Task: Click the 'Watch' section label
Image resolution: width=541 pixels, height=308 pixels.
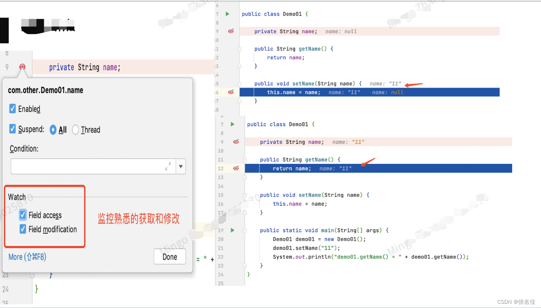Action: click(x=17, y=197)
